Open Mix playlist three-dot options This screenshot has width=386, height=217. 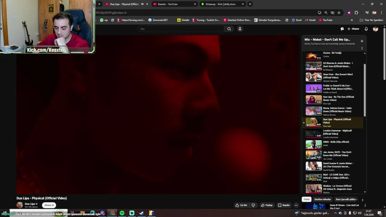click(362, 48)
